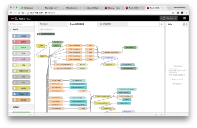Click the reset zoom button on canvas
This screenshot has height=128, width=197.
[x=158, y=114]
